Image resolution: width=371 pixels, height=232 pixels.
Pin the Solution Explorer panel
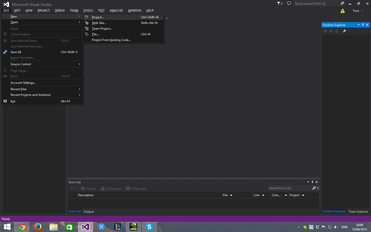(x=363, y=25)
